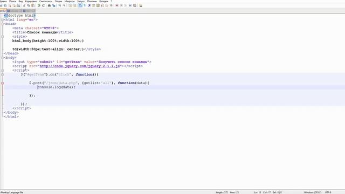Screen dimensions: 345x194
Task: Open the Макросы menu
Action: (70, 1)
